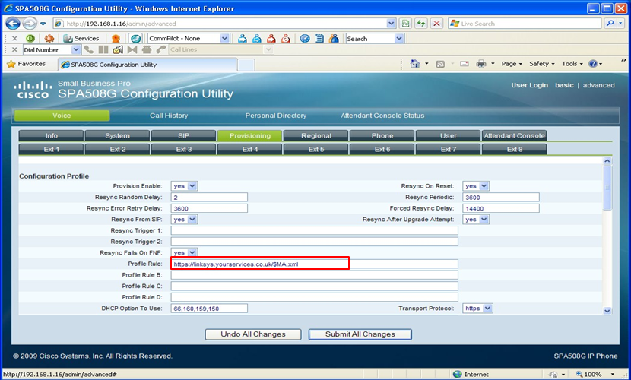Click the dial phone handset icon
631x380 pixels.
click(x=89, y=50)
